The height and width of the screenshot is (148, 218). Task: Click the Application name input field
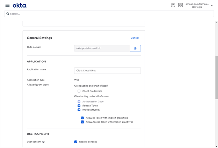[x=107, y=71]
